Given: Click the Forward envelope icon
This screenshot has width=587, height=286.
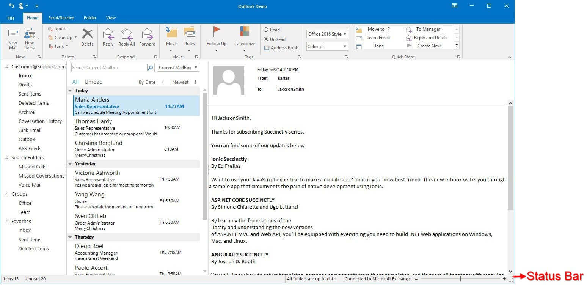Looking at the screenshot, I should click(147, 34).
